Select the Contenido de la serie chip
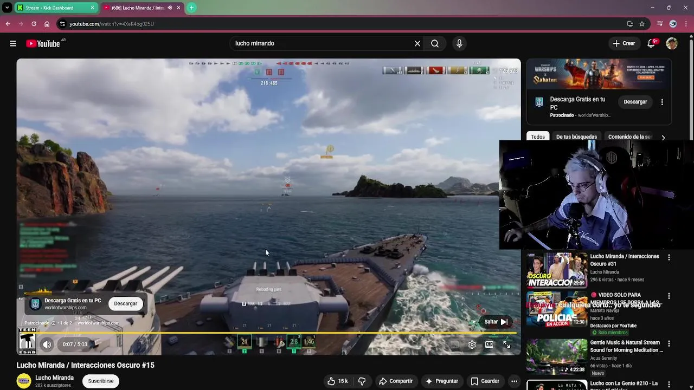The image size is (694, 390). [x=629, y=137]
